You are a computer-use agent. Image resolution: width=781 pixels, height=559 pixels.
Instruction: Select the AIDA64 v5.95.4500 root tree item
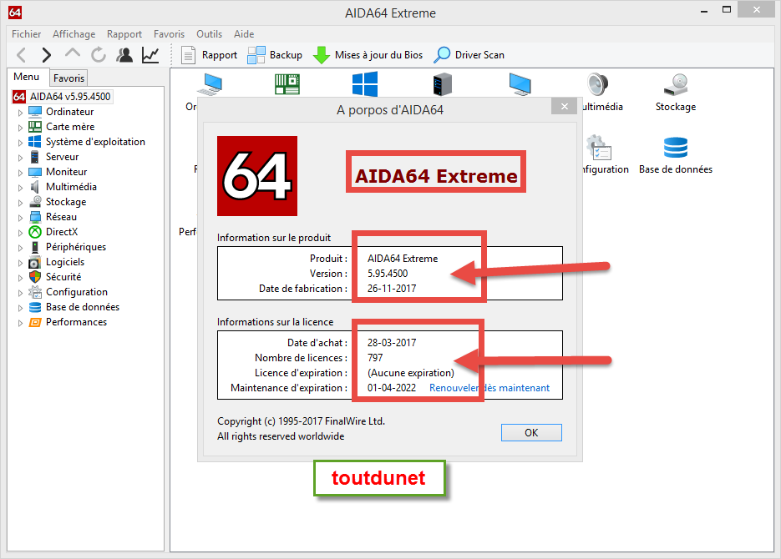click(69, 97)
